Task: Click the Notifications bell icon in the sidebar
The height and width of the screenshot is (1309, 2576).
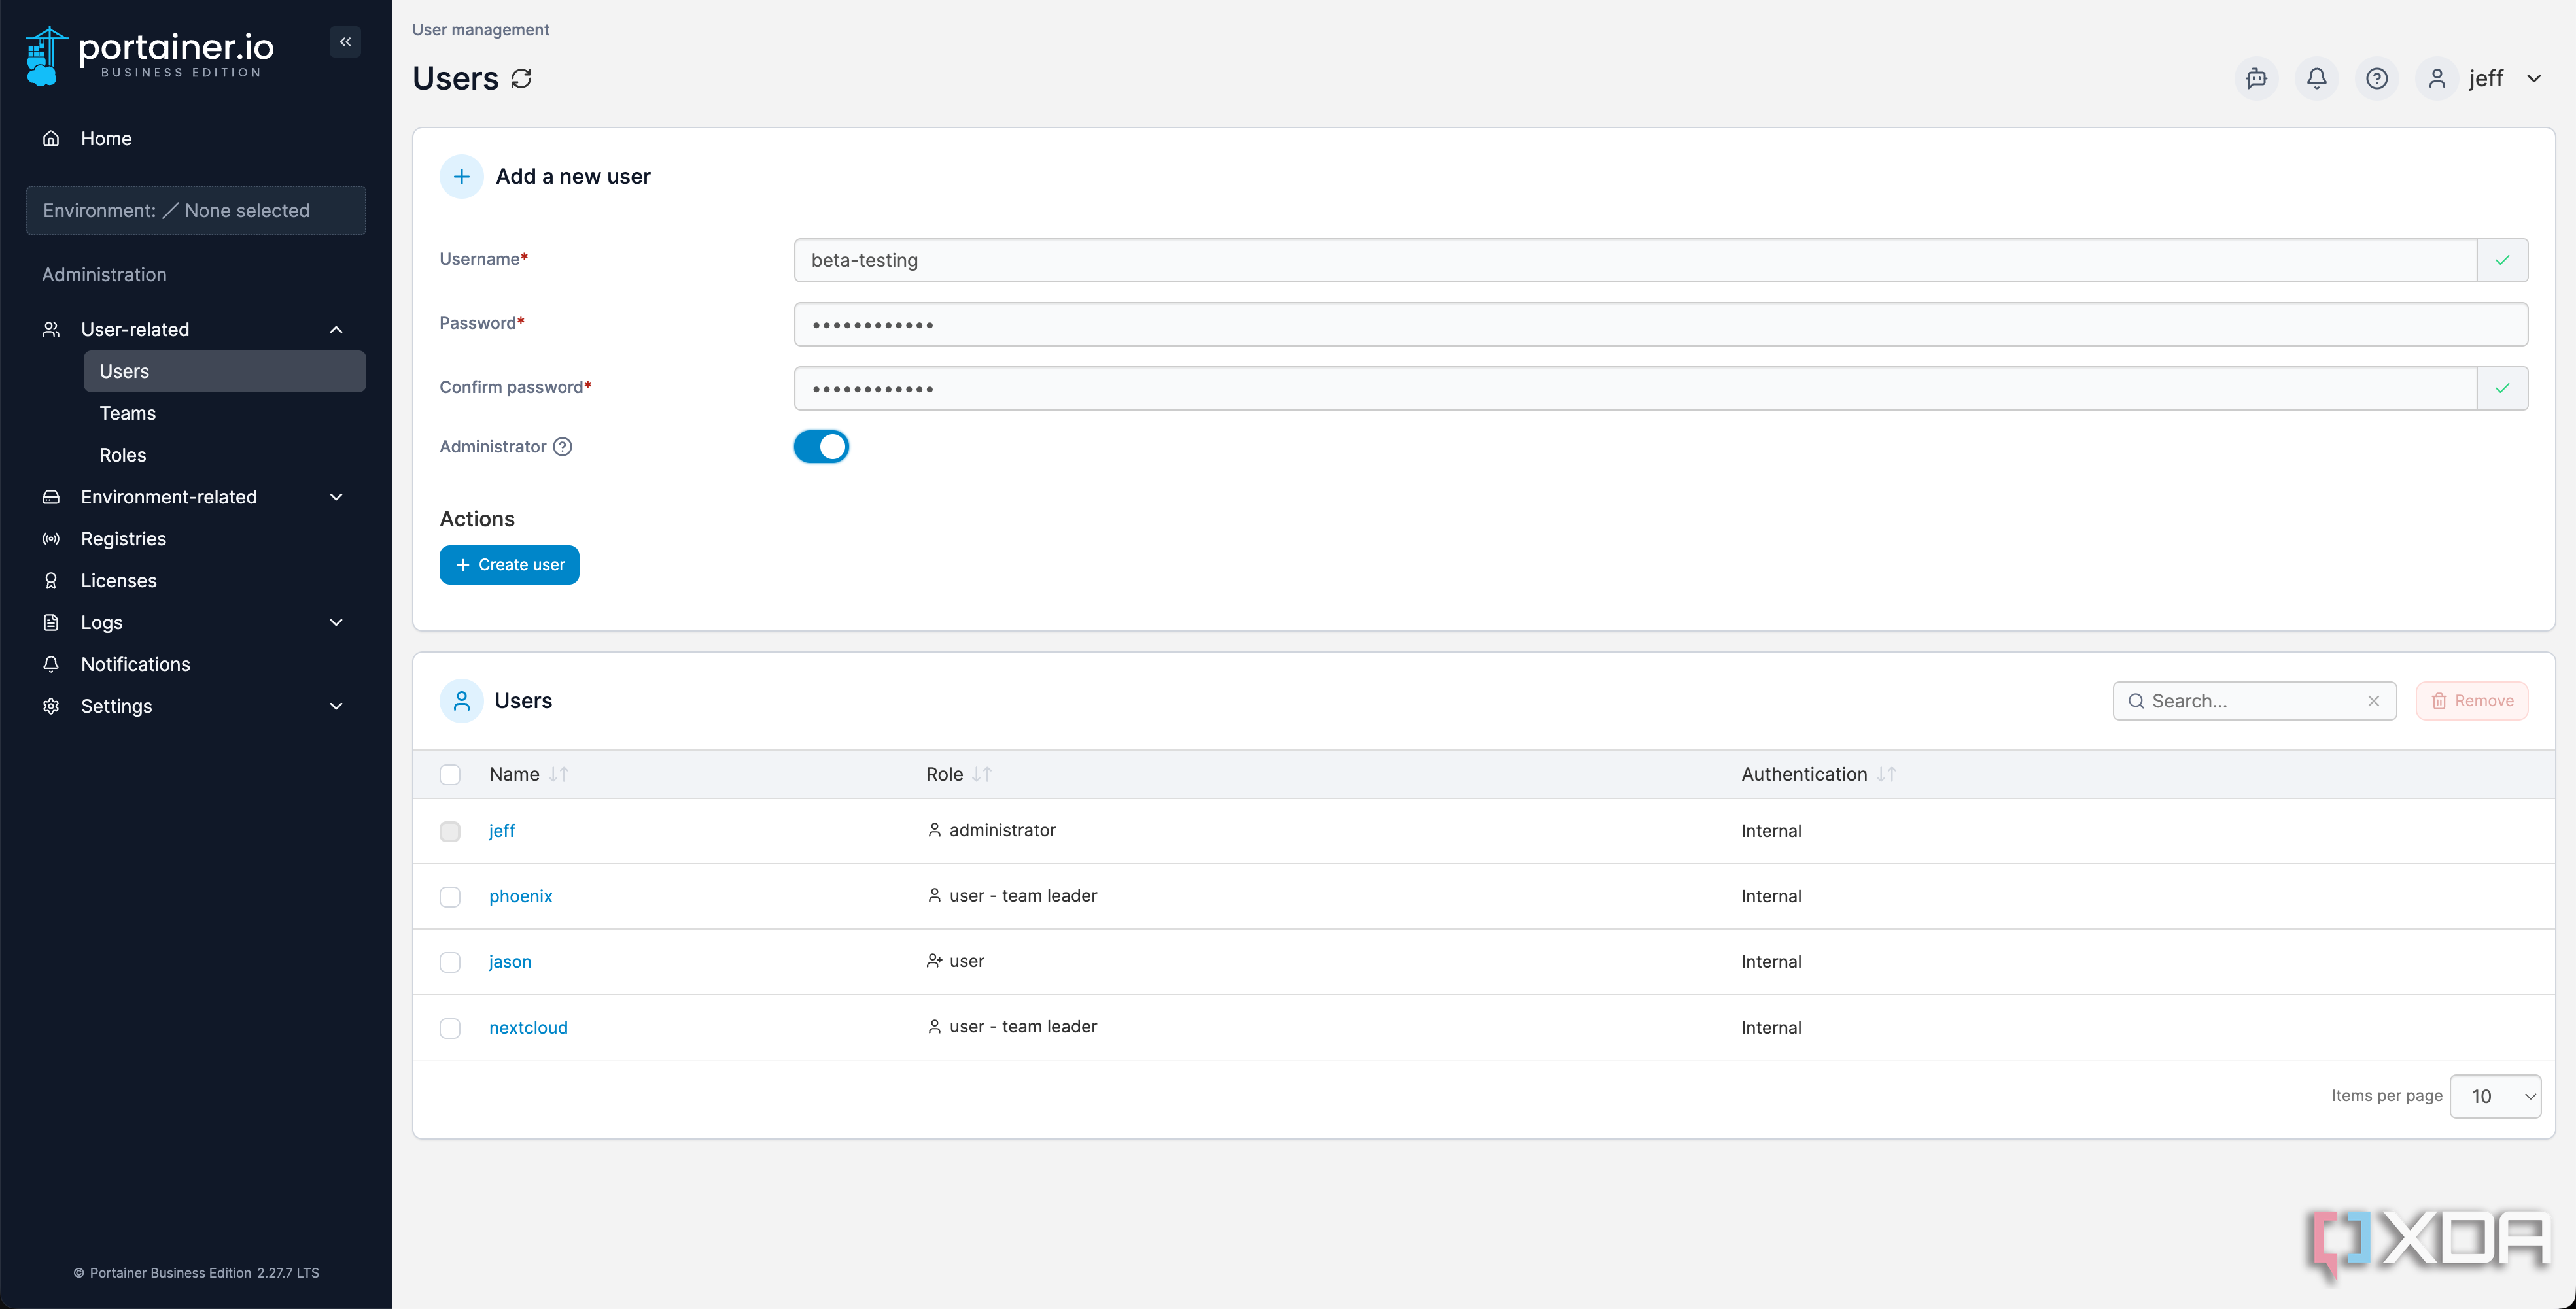Action: (x=51, y=664)
